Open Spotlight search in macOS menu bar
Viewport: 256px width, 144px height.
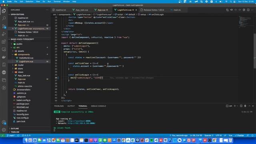(231, 2)
